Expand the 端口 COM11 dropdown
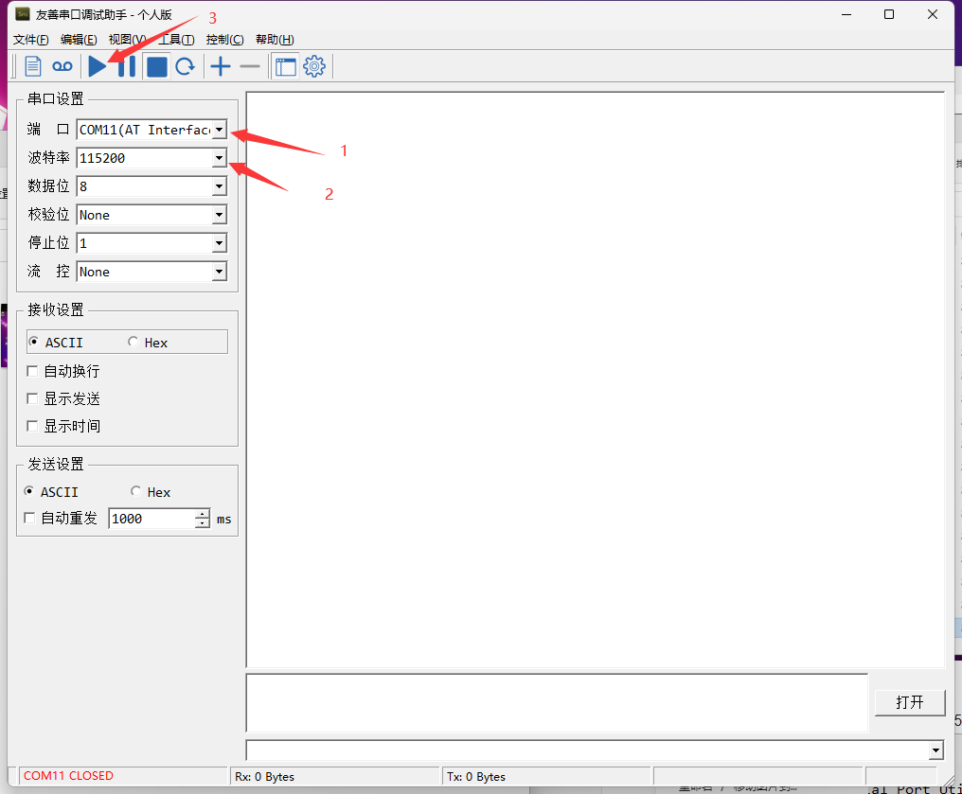The width and height of the screenshot is (962, 794). [x=219, y=130]
